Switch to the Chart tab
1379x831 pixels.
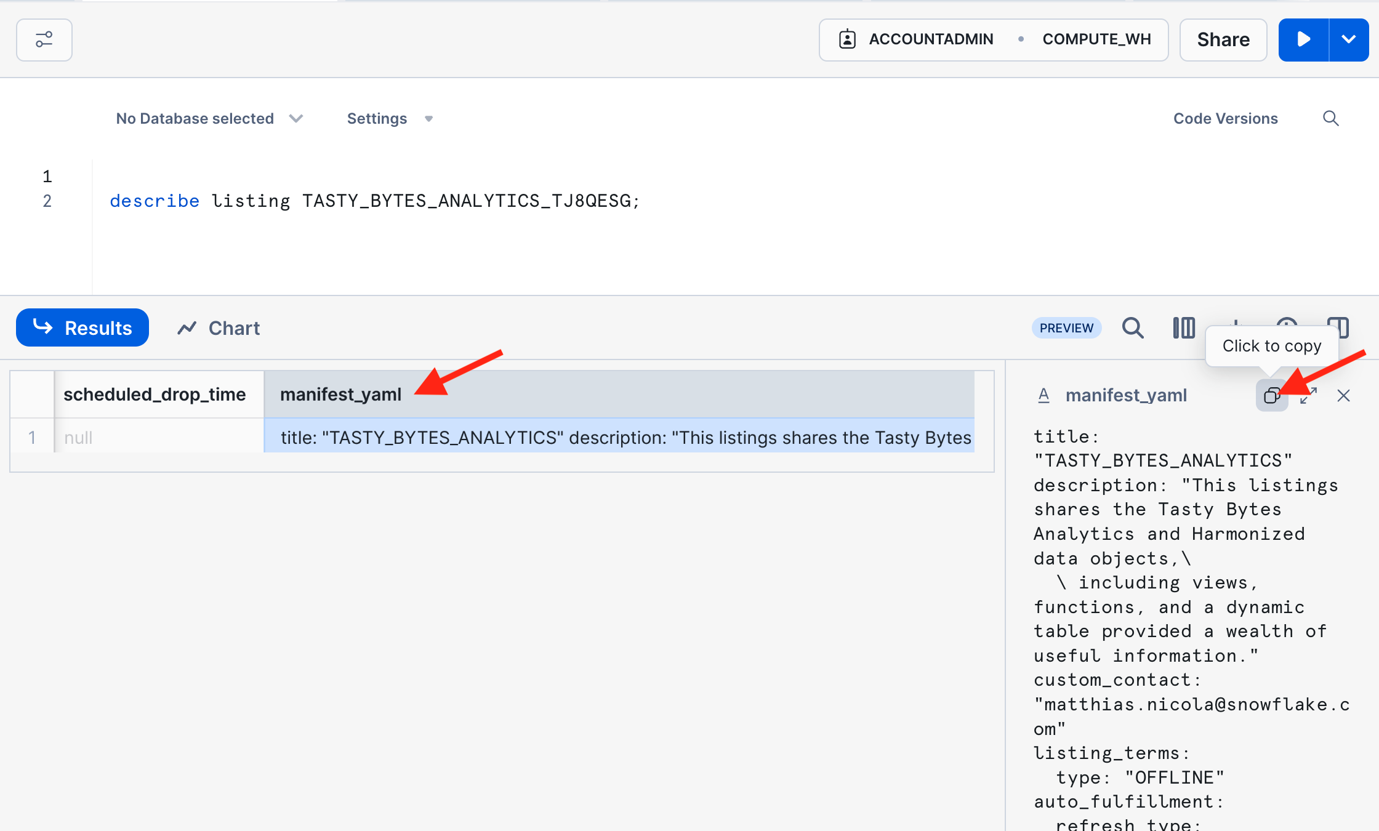pos(219,328)
